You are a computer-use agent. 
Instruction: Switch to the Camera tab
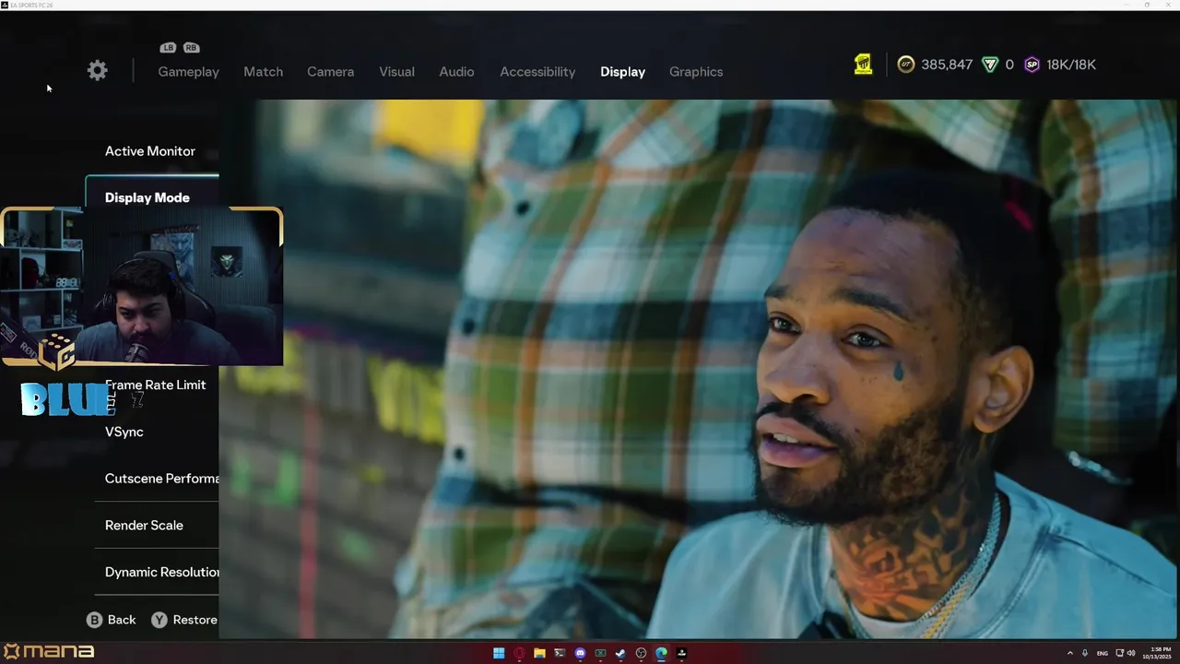click(330, 71)
